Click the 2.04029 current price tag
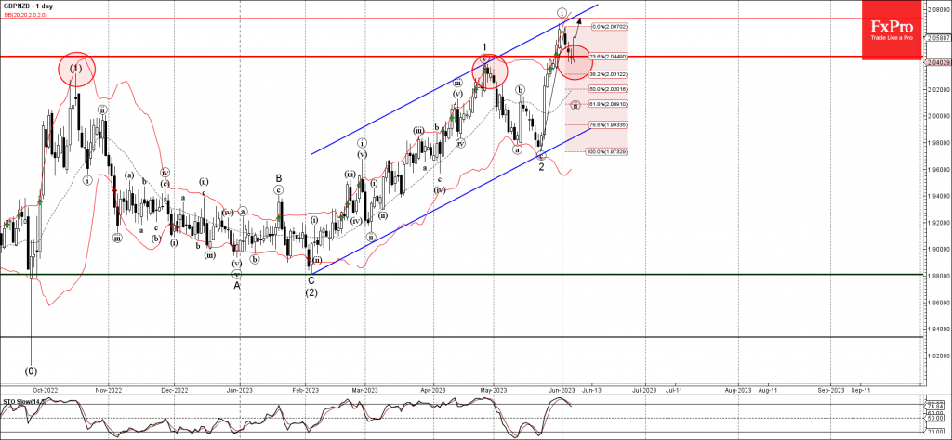The image size is (952, 440). (937, 62)
